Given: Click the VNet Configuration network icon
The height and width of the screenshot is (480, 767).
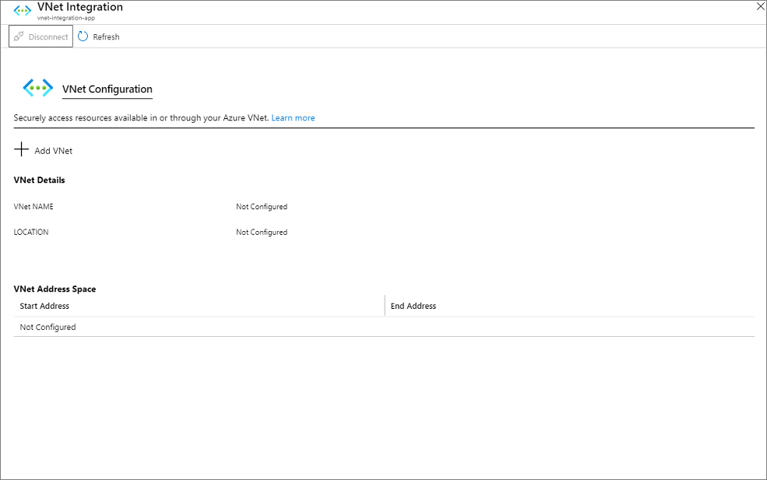Looking at the screenshot, I should [x=37, y=87].
